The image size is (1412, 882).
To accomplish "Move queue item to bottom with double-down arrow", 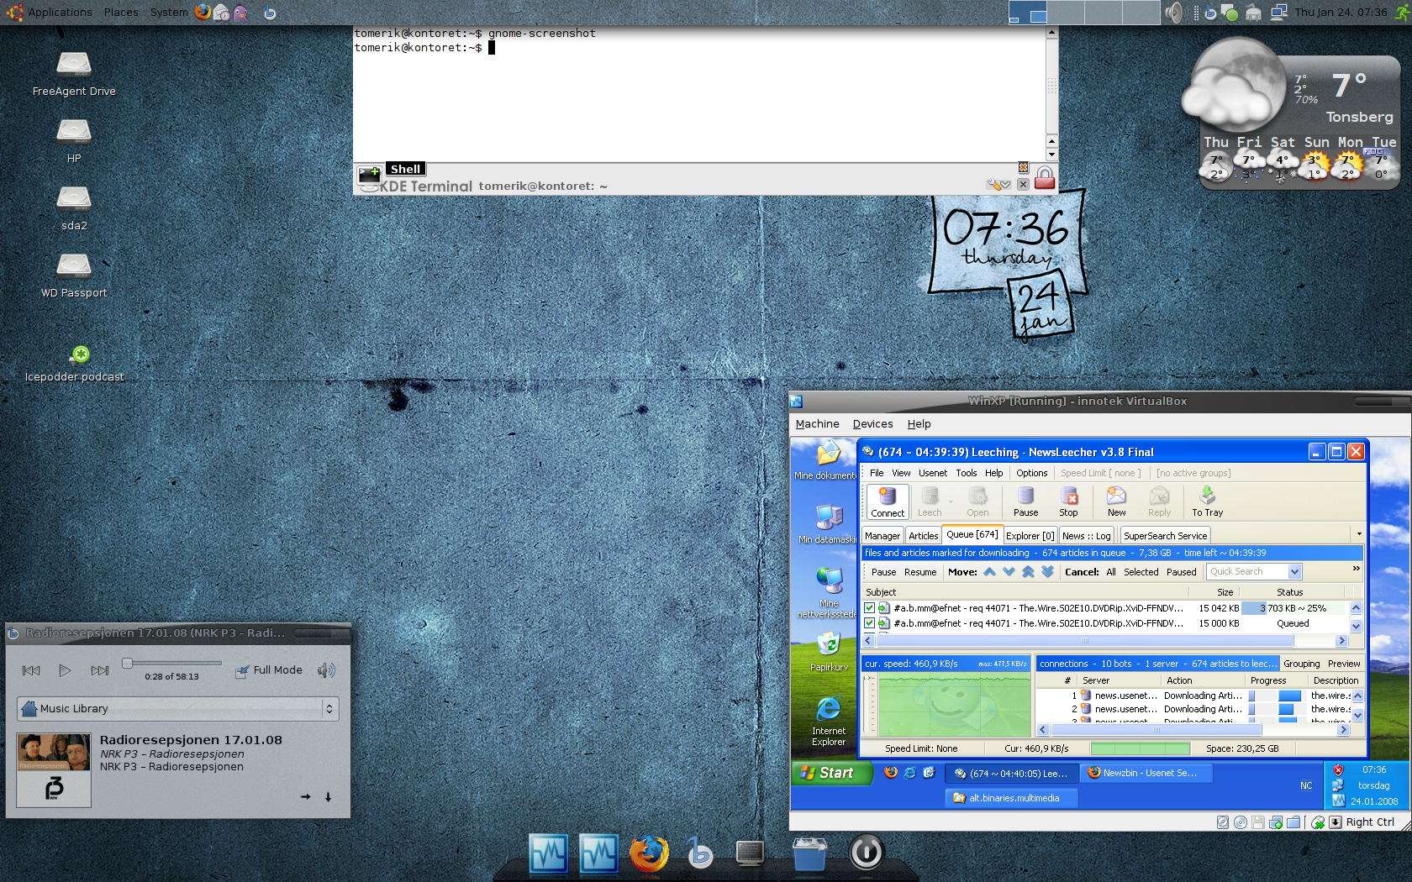I will (1047, 572).
